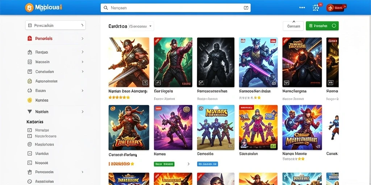
Task: Expand the Naiion chevron
Action: click(83, 112)
